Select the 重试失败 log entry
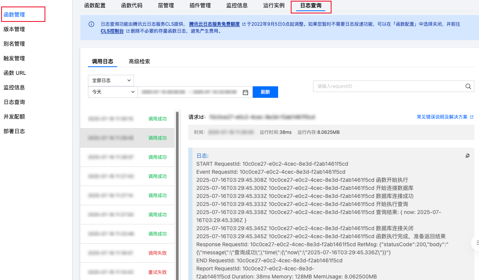Image resolution: width=479 pixels, height=280 pixels. click(x=127, y=272)
